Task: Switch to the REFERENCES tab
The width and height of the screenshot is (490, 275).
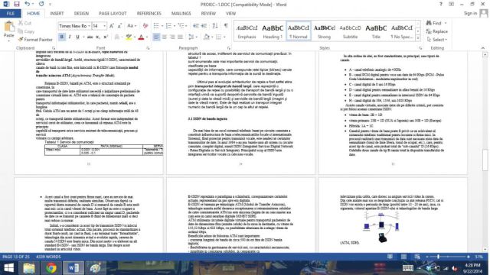Action: tap(149, 14)
